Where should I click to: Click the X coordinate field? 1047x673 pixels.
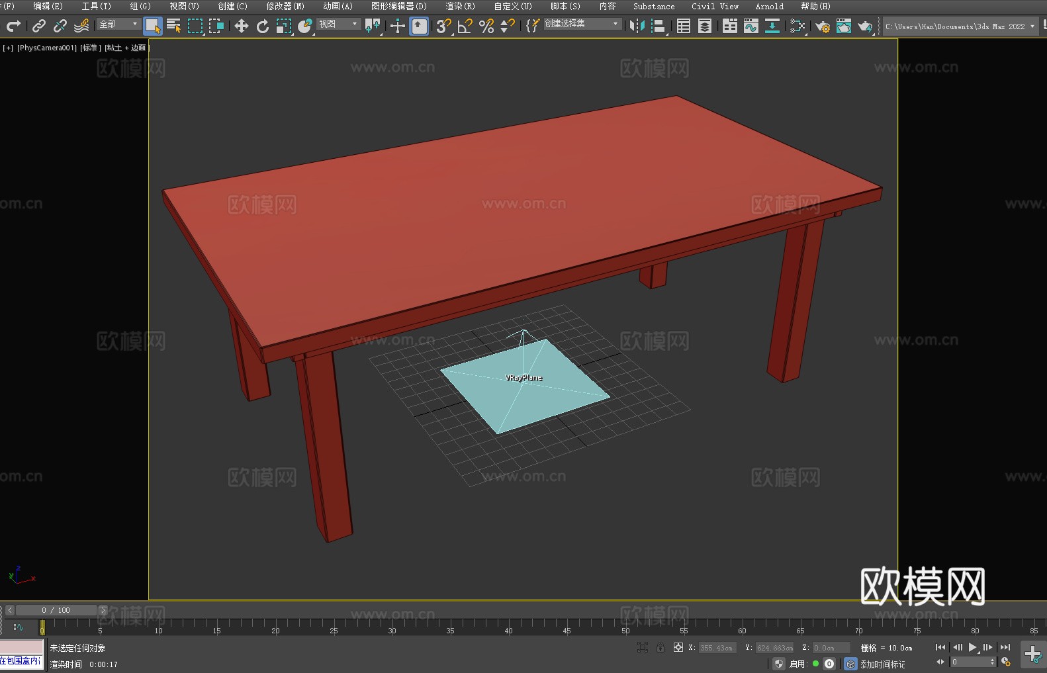(x=717, y=648)
